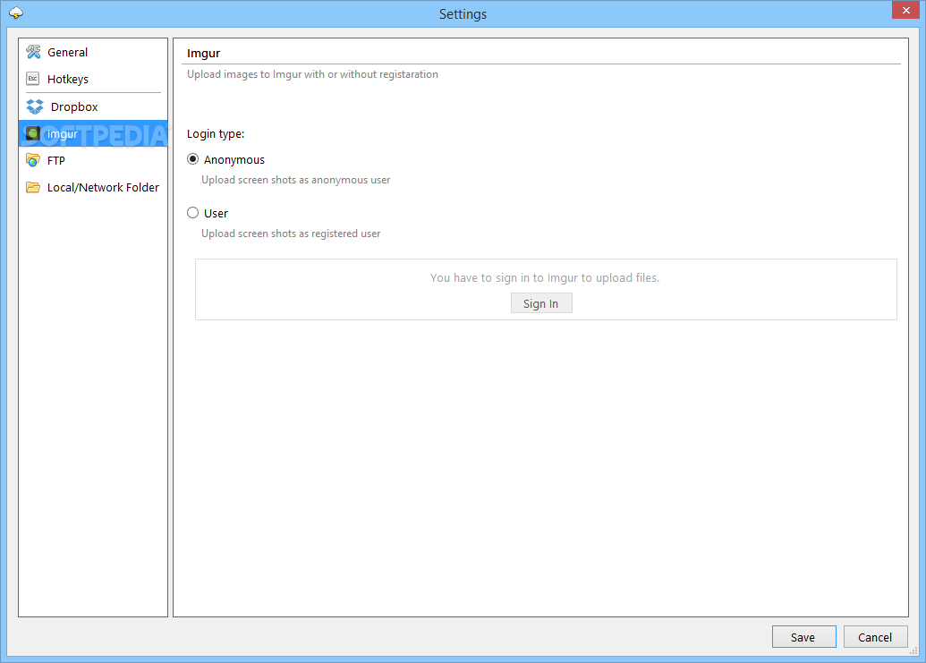The image size is (926, 663).
Task: Select the Anonymous login type radio
Action: coord(192,159)
